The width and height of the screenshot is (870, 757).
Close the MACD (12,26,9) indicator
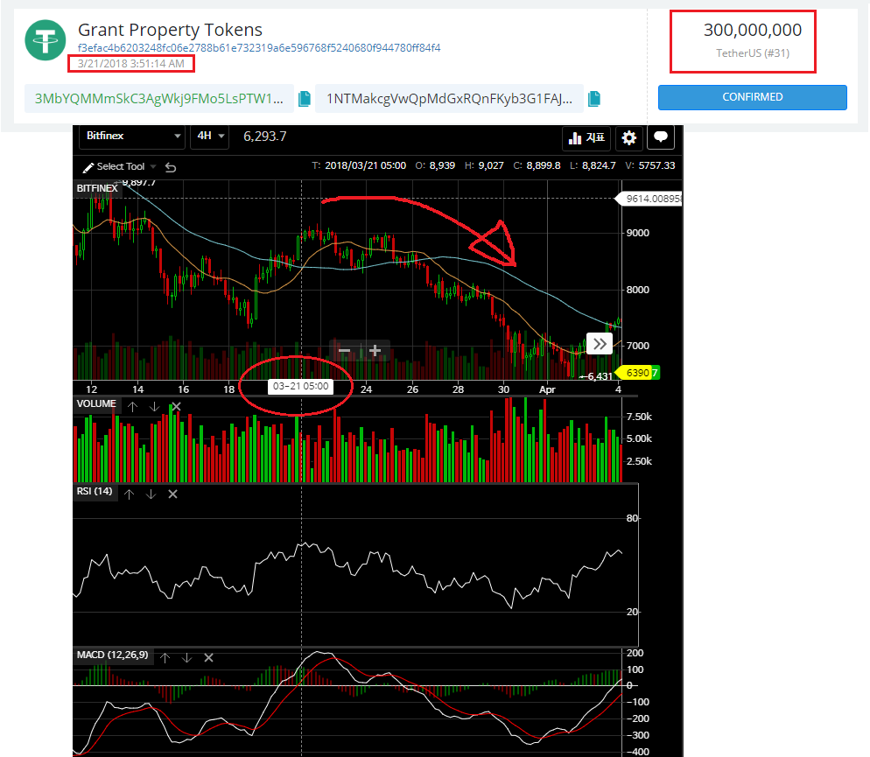(208, 658)
